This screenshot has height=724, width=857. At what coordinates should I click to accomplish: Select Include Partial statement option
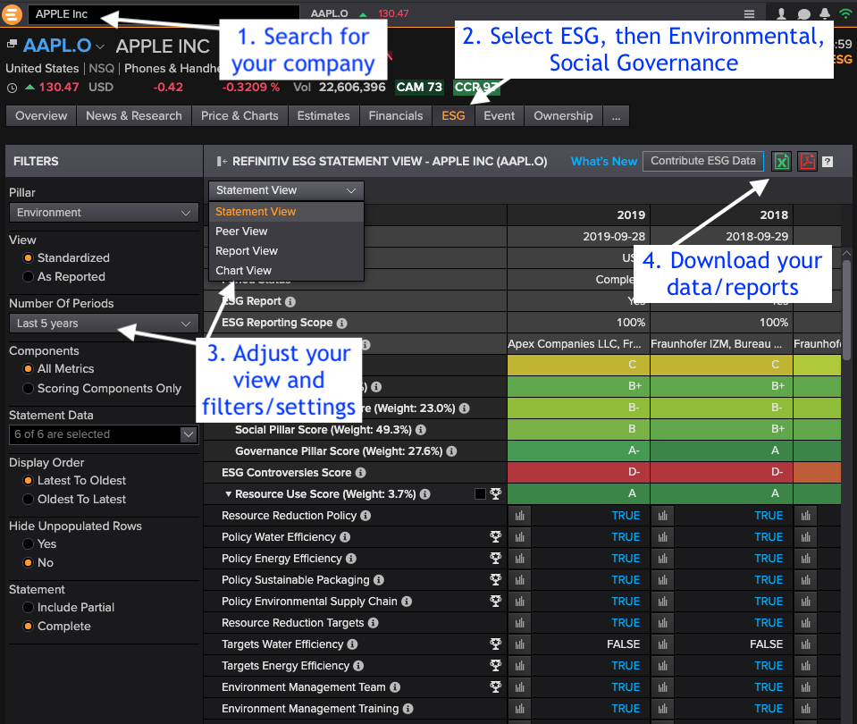(x=28, y=608)
